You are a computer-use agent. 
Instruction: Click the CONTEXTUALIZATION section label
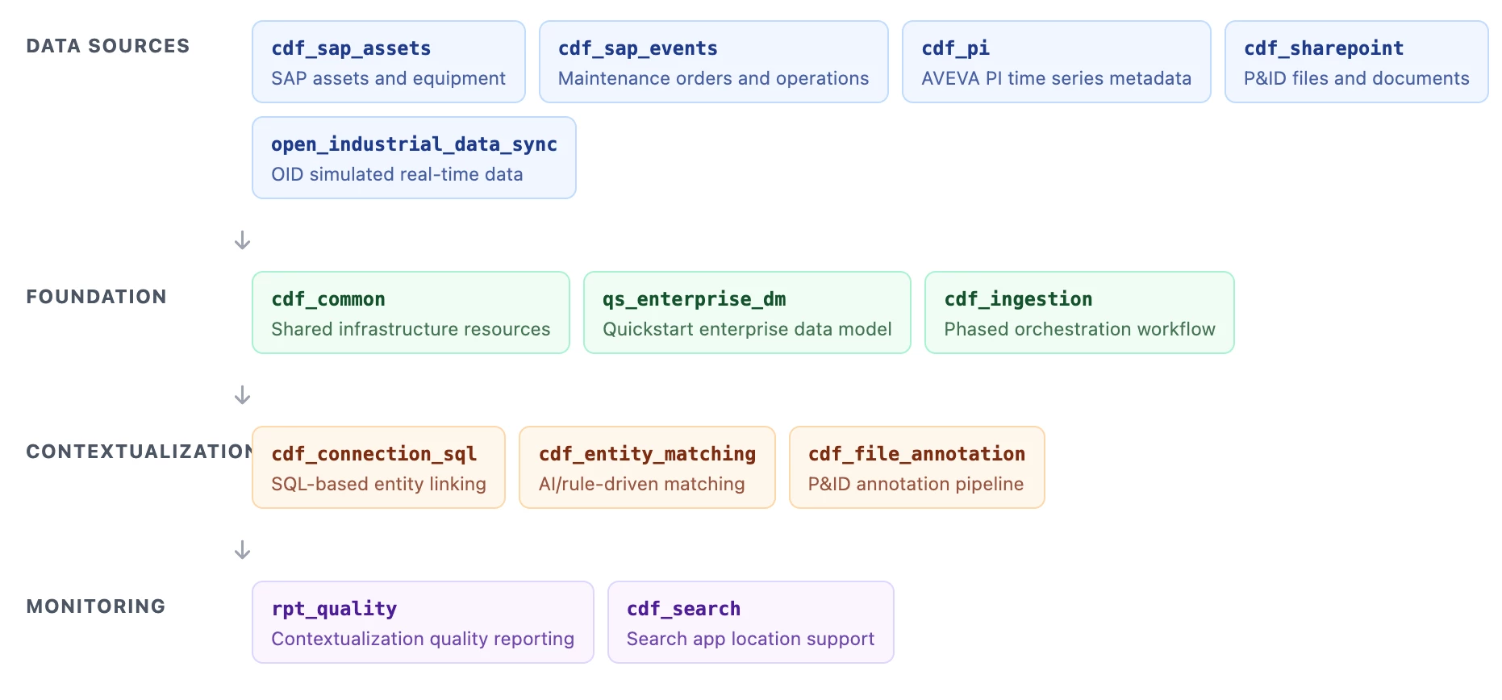click(x=139, y=452)
